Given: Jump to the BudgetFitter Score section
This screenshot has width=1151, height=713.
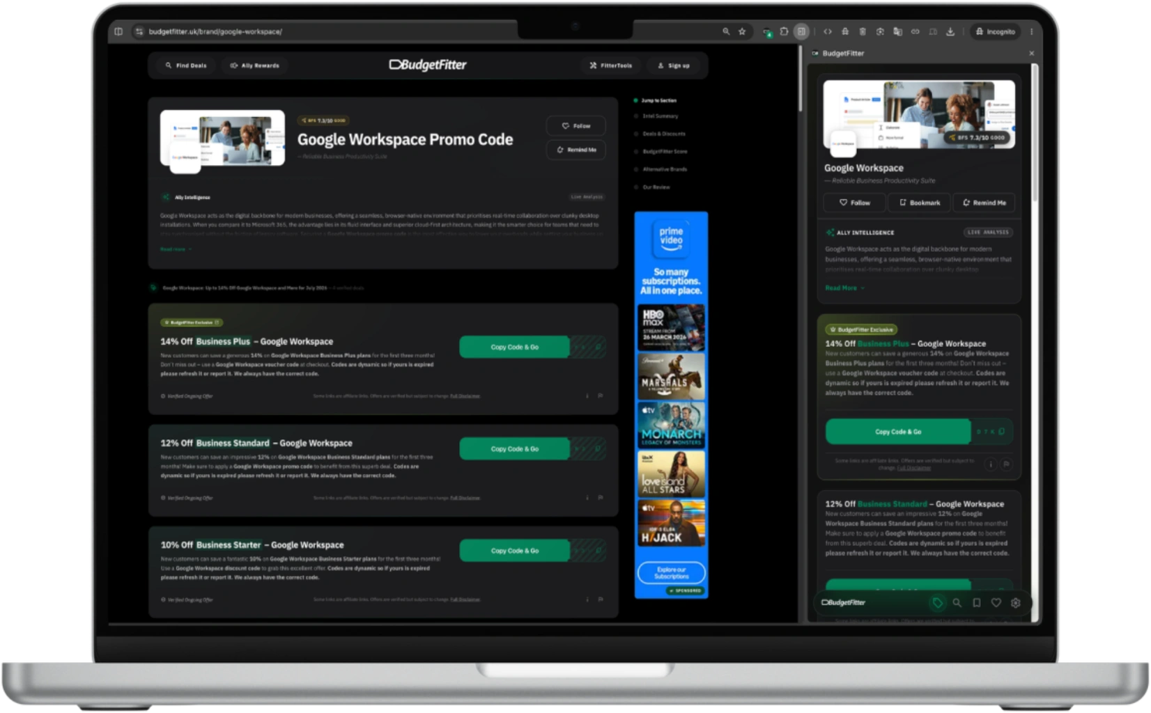Looking at the screenshot, I should [x=665, y=151].
